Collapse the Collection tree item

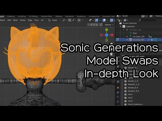point(120,27)
